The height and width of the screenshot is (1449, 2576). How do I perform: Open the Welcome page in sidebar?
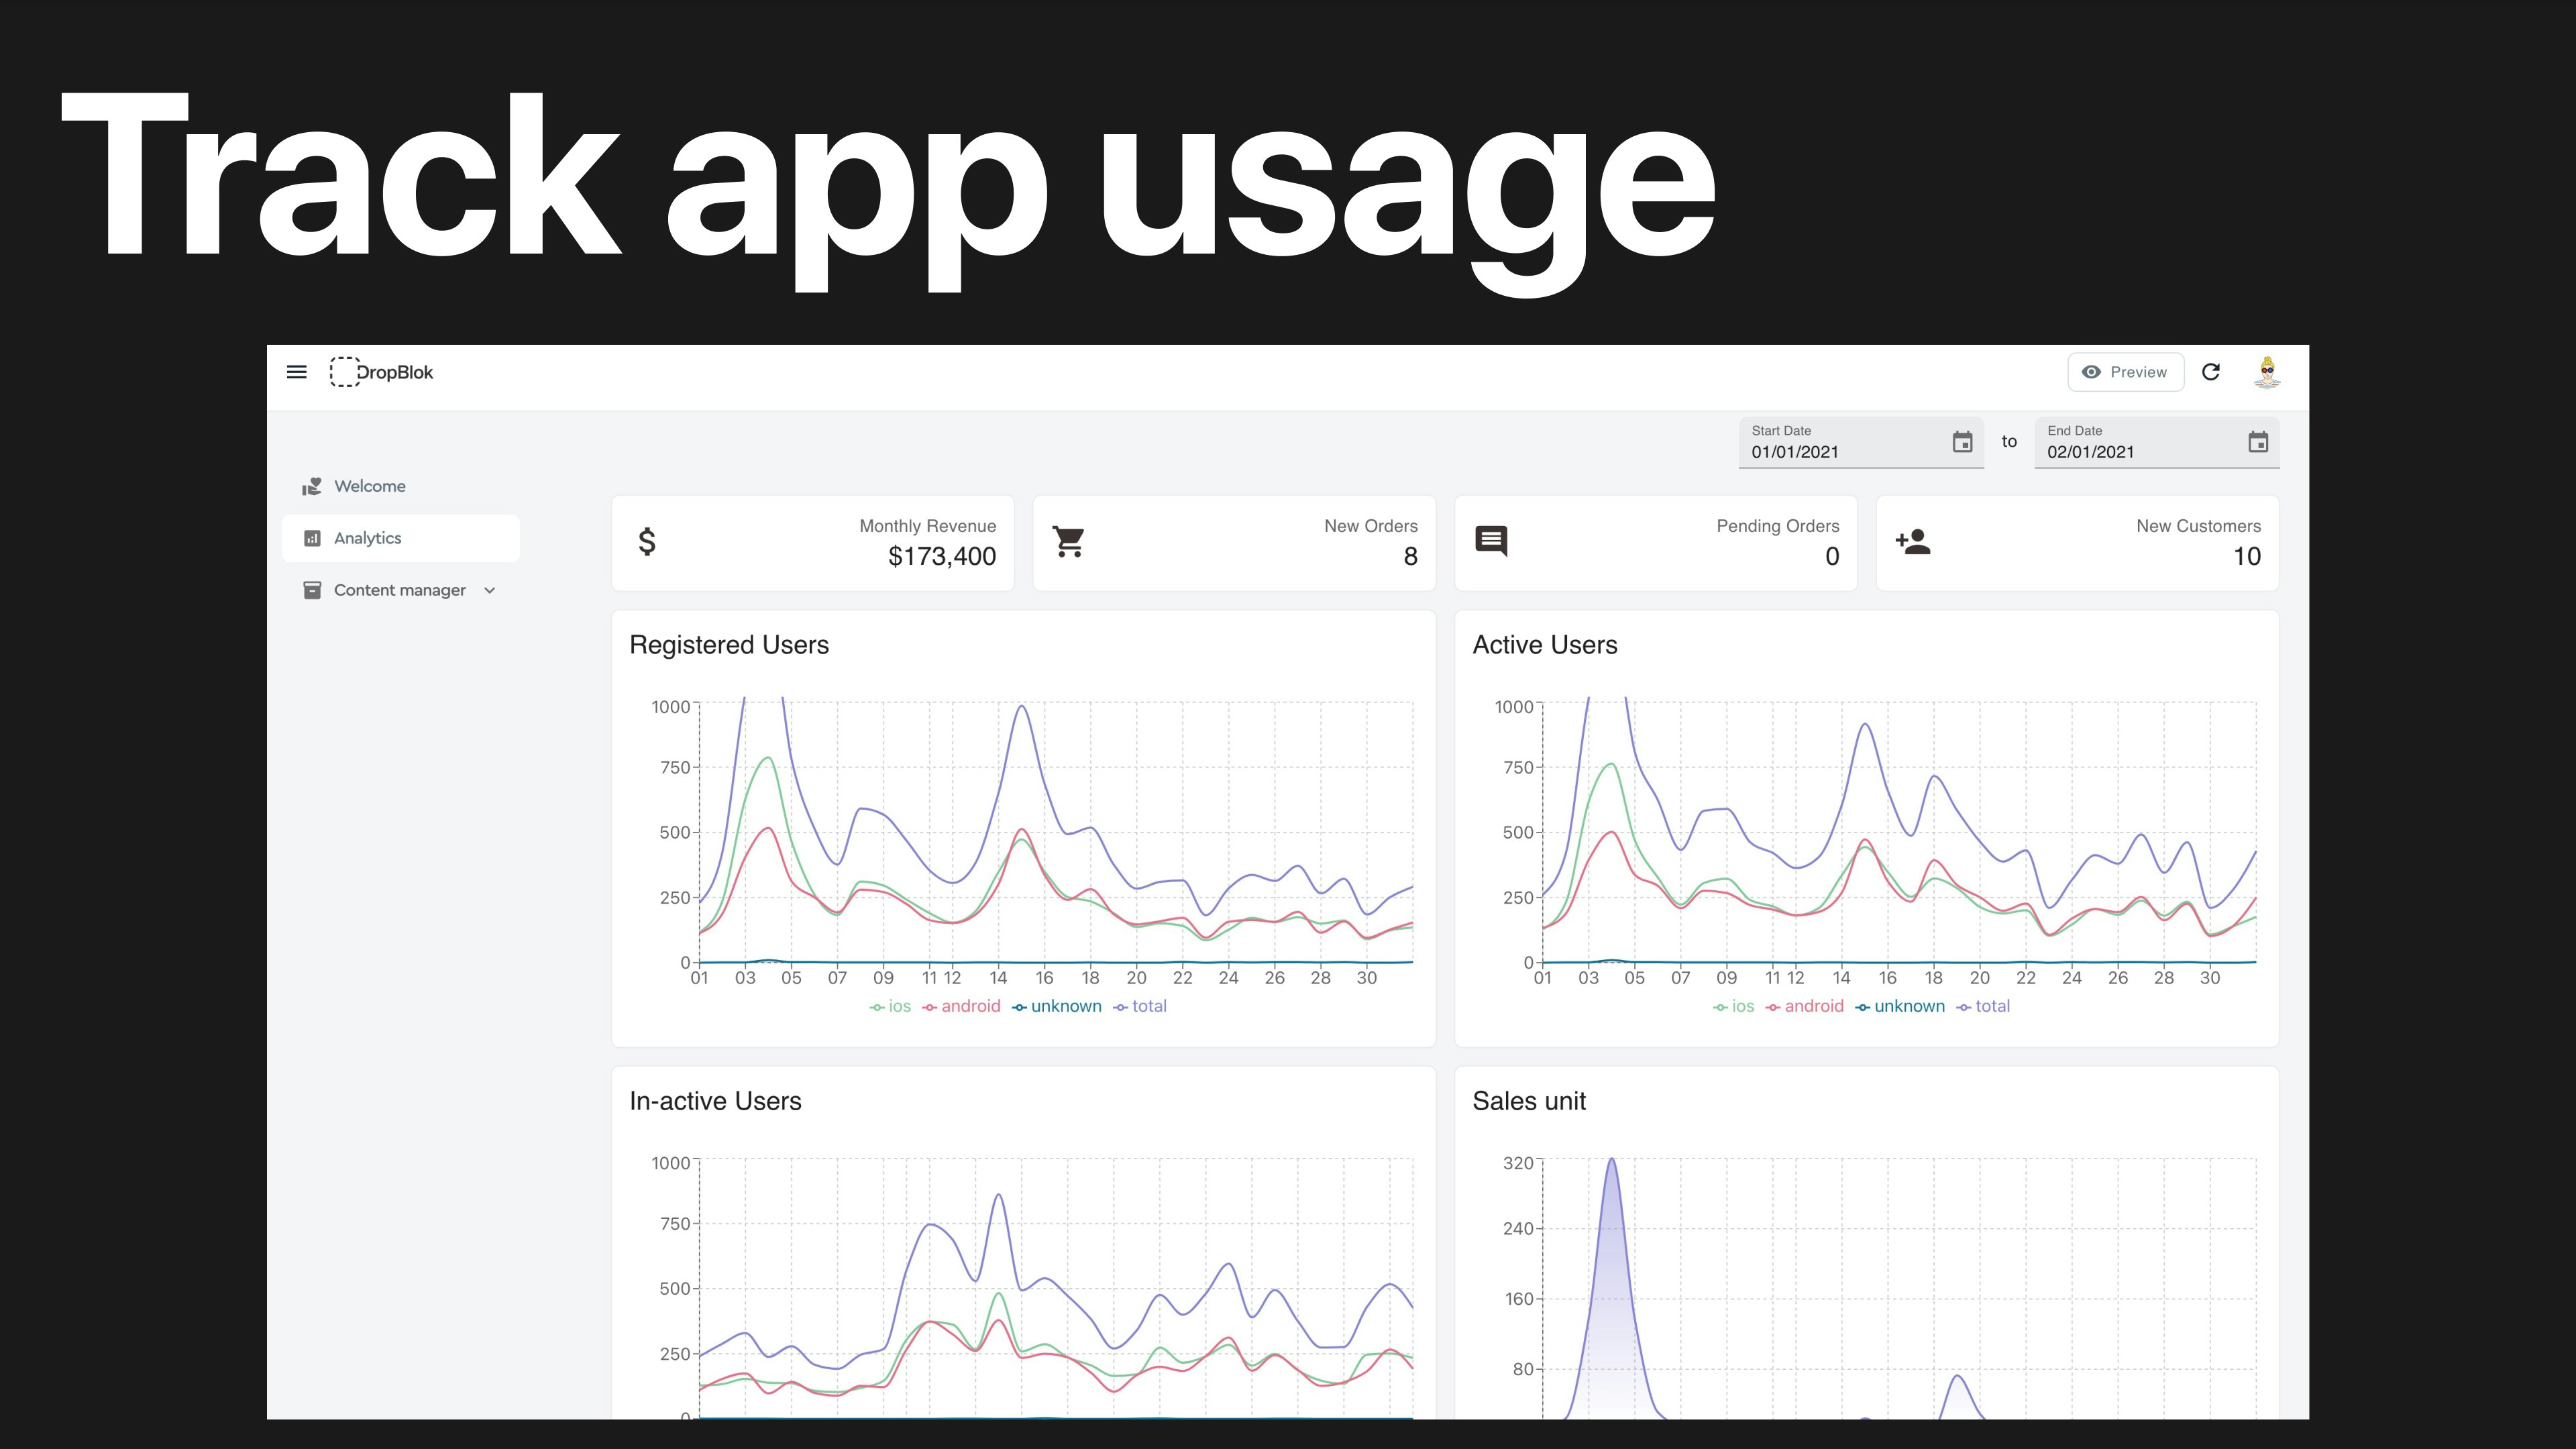tap(369, 486)
